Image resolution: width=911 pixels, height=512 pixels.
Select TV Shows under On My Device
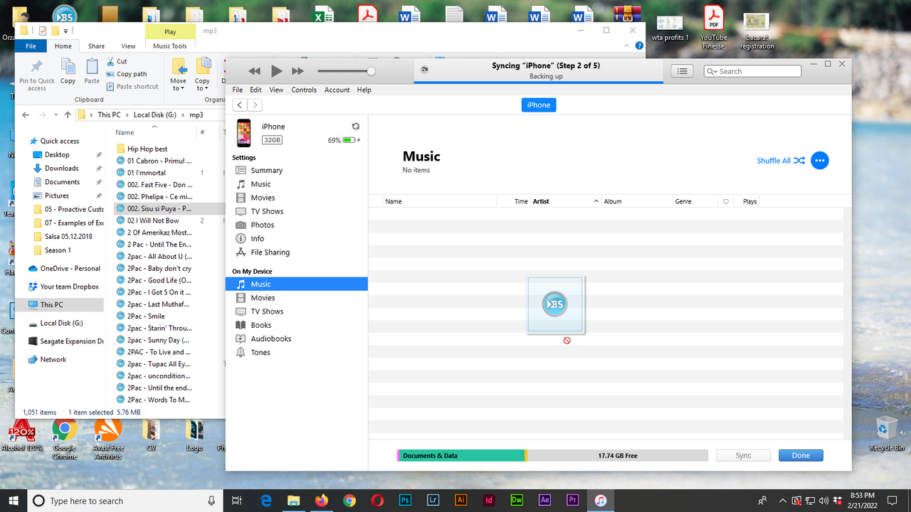point(267,311)
